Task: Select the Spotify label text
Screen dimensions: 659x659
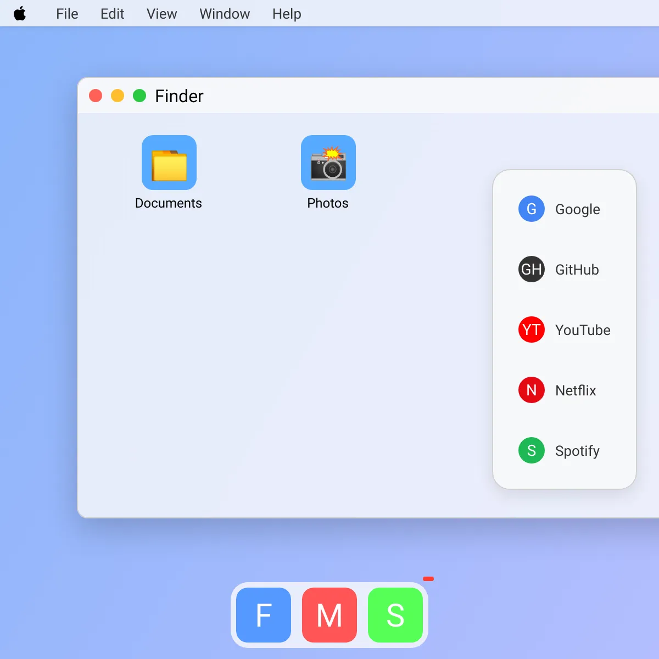Action: [577, 451]
